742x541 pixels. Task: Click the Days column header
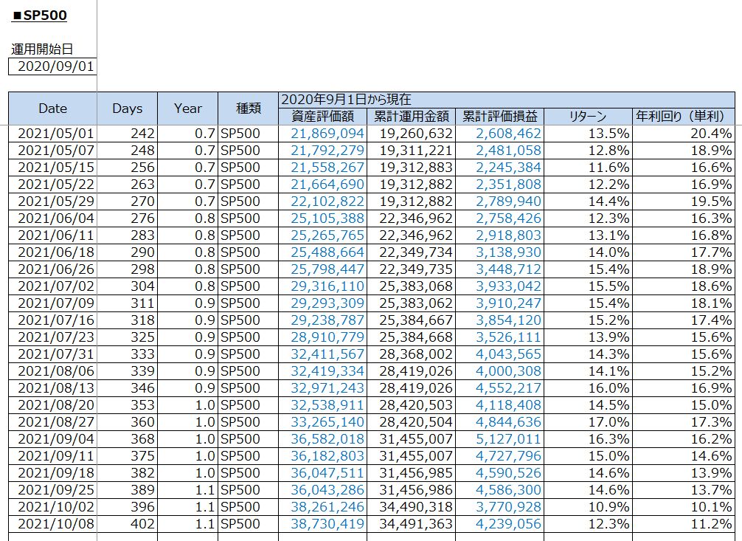(127, 108)
